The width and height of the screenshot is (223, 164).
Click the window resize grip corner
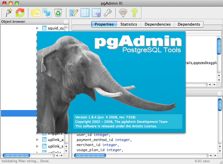[221, 162]
